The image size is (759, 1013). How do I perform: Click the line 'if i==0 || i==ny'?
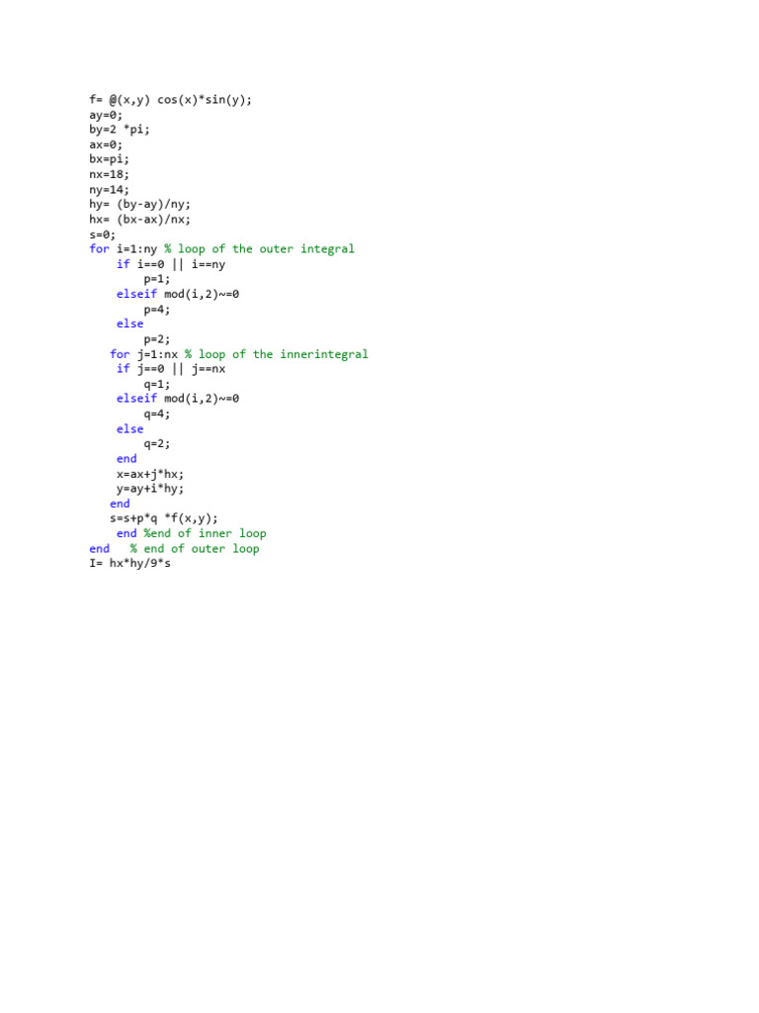click(171, 264)
